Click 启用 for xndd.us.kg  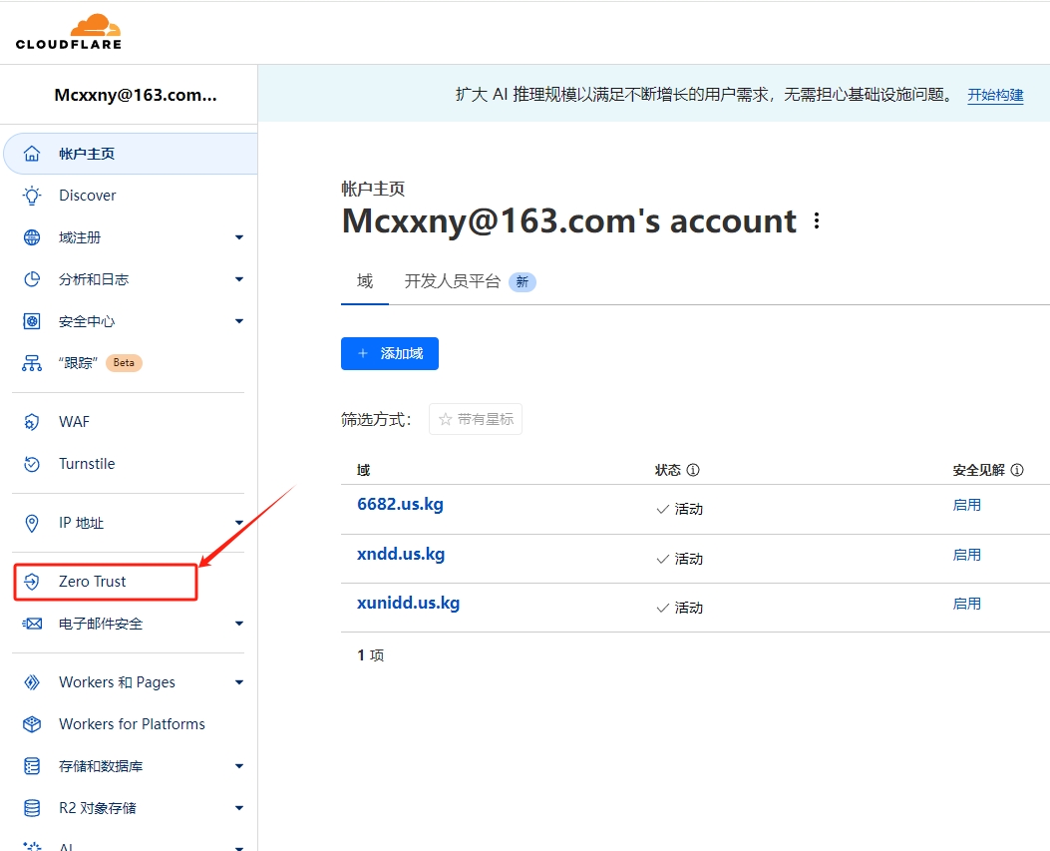[967, 555]
